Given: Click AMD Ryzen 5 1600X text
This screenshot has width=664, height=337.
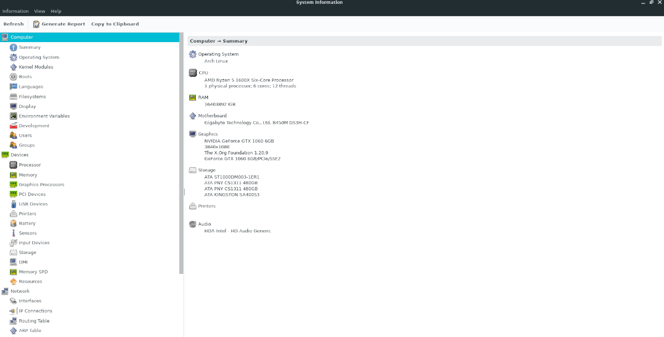Looking at the screenshot, I should click(249, 80).
